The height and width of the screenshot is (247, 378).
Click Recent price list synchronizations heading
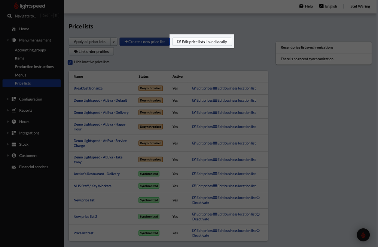click(x=307, y=47)
